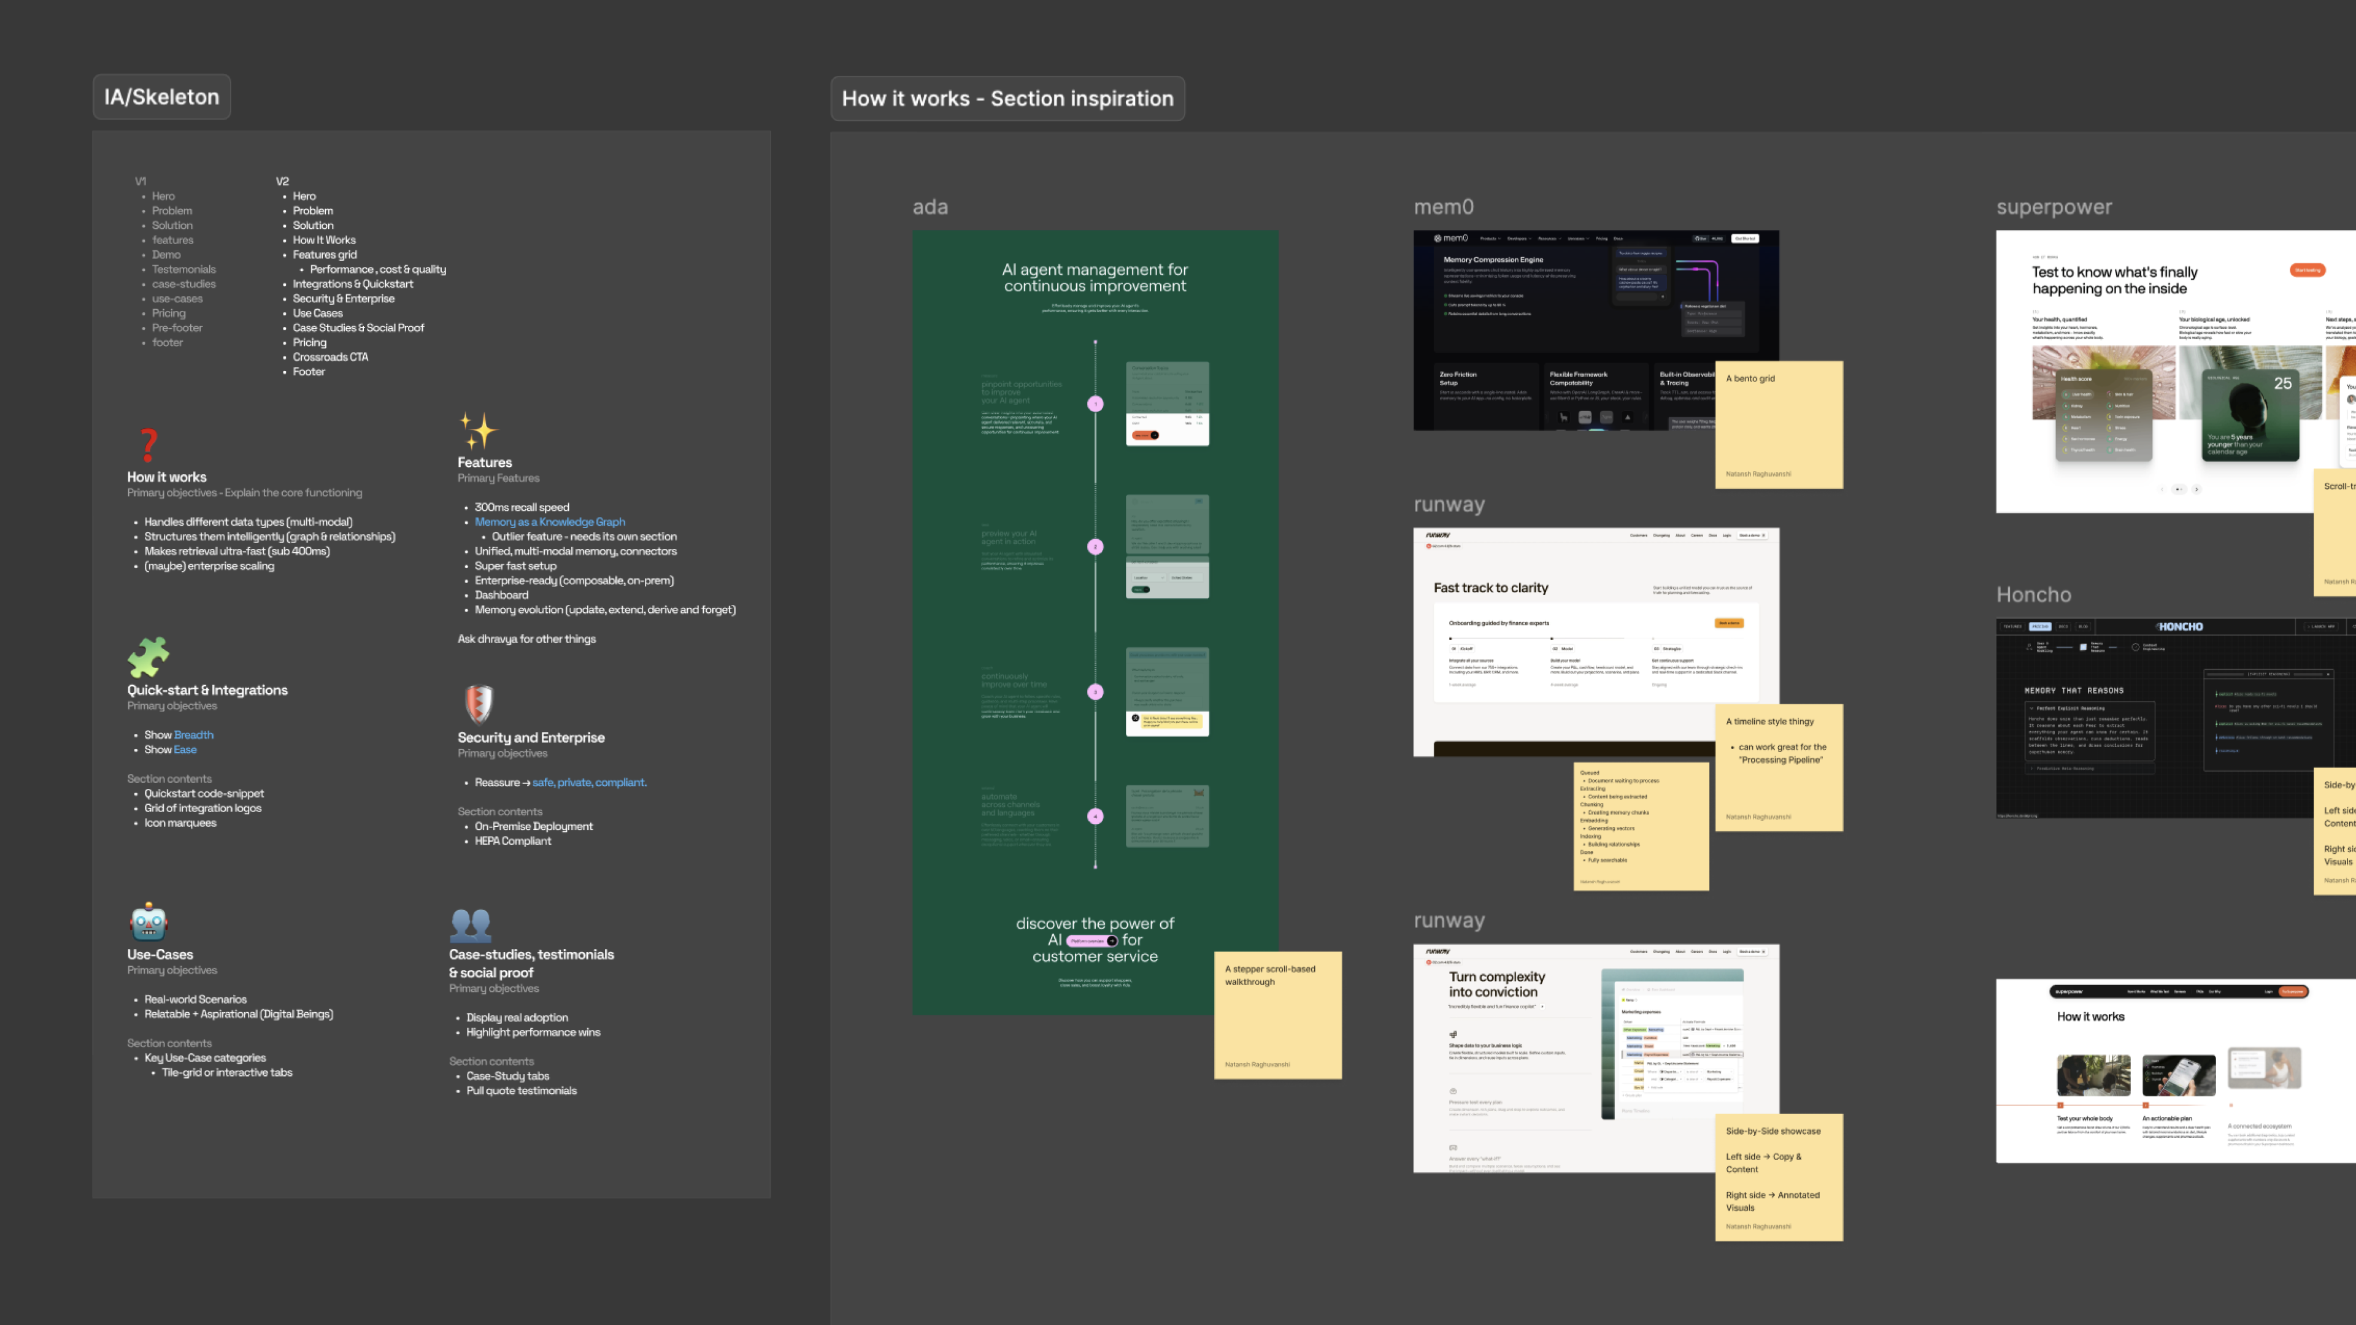
Task: Click the HONCHO logo in the Honcho header
Action: (2179, 626)
